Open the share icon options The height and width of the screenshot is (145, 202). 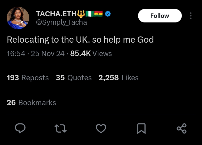click(182, 128)
